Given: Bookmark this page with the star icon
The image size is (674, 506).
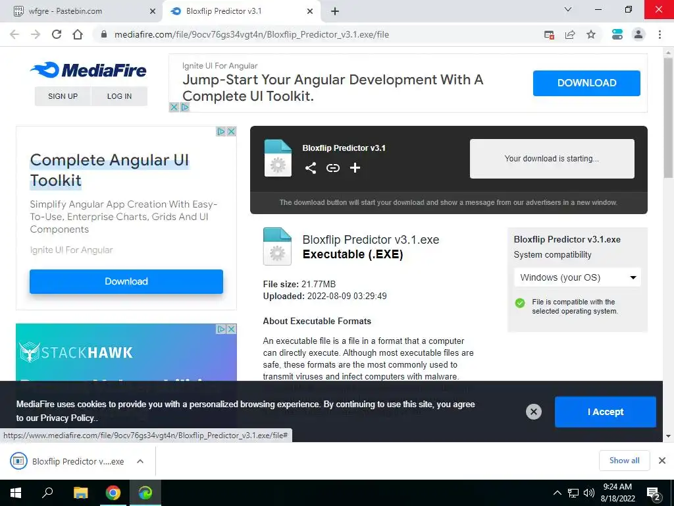Looking at the screenshot, I should coord(591,34).
